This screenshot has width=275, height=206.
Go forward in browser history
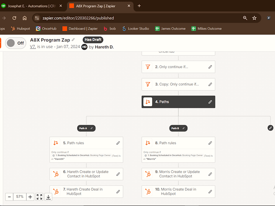pos(4,18)
